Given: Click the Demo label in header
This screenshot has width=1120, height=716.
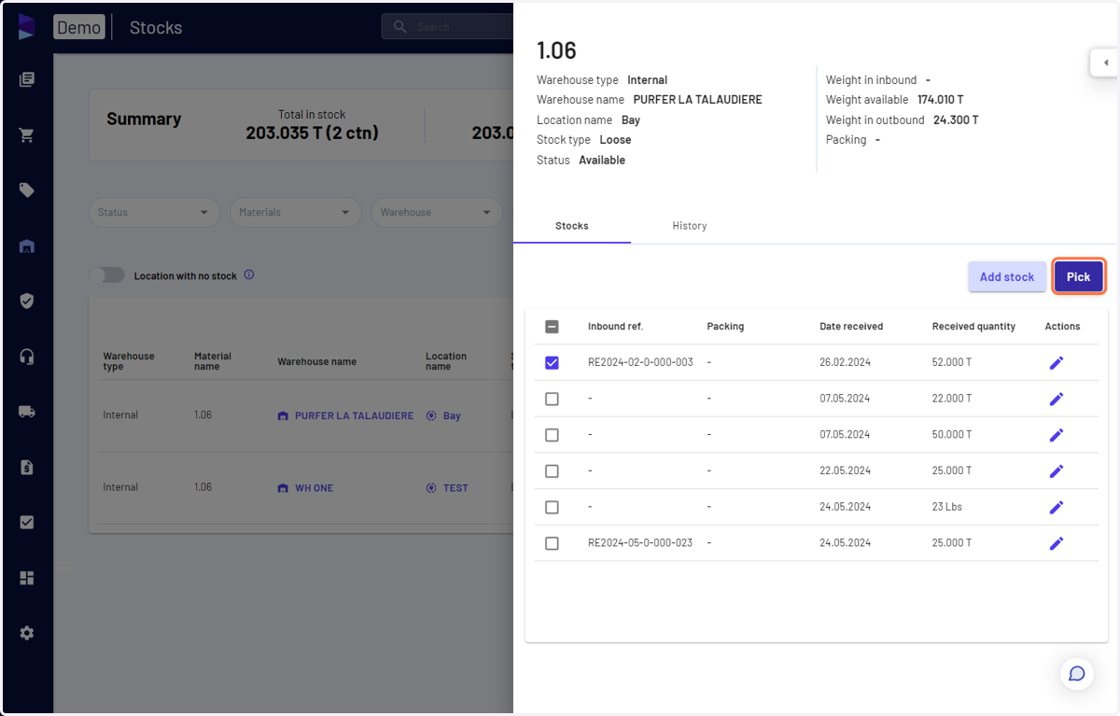Looking at the screenshot, I should (79, 27).
